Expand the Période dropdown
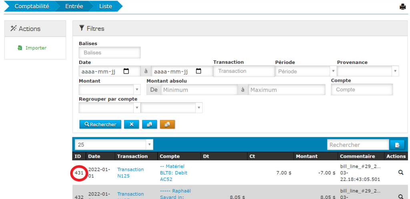This screenshot has width=410, height=199. point(333,71)
